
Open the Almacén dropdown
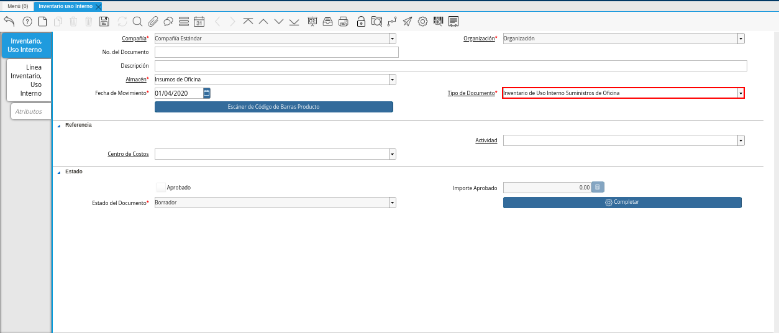[392, 80]
